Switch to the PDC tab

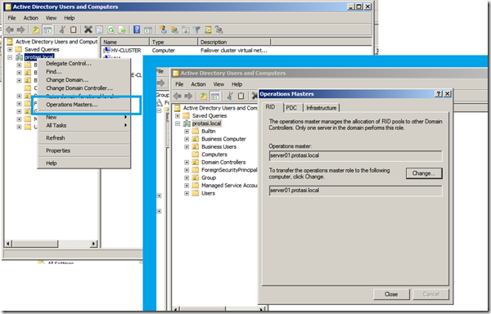click(291, 108)
